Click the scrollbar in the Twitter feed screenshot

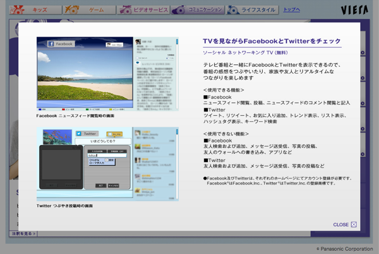tap(177, 164)
